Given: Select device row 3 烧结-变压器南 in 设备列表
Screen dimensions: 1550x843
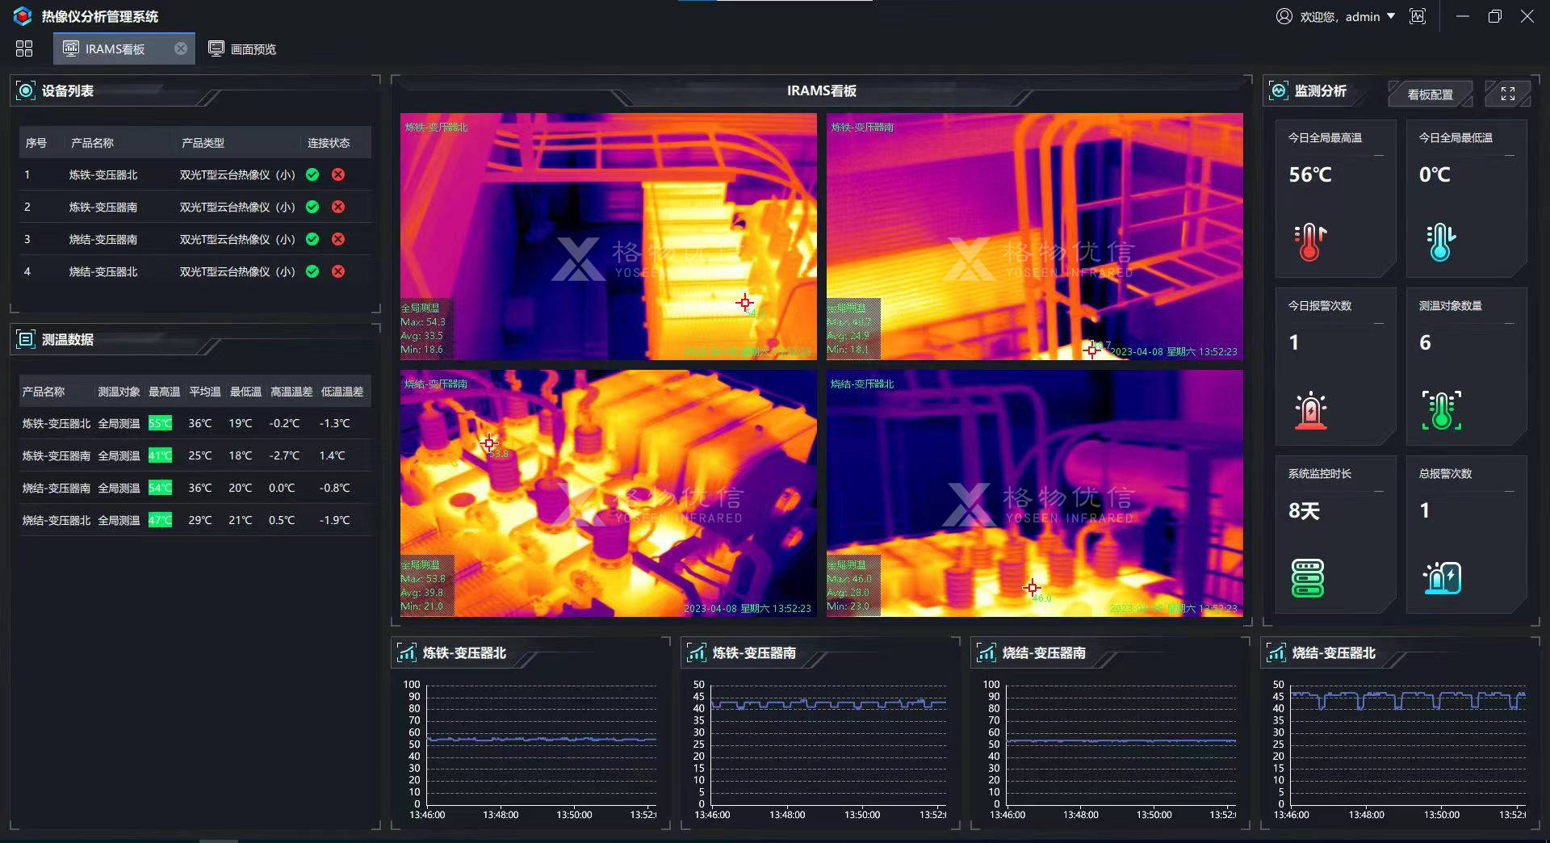Looking at the screenshot, I should pyautogui.click(x=103, y=239).
